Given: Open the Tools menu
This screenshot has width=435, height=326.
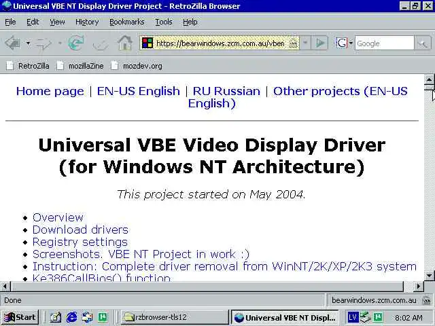Looking at the screenshot, I should [x=164, y=22].
